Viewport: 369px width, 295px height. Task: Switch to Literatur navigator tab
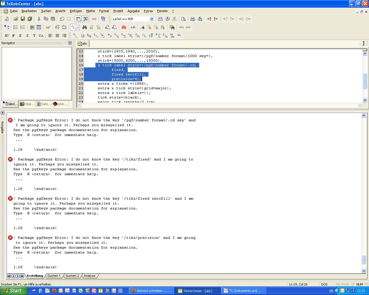[60, 104]
